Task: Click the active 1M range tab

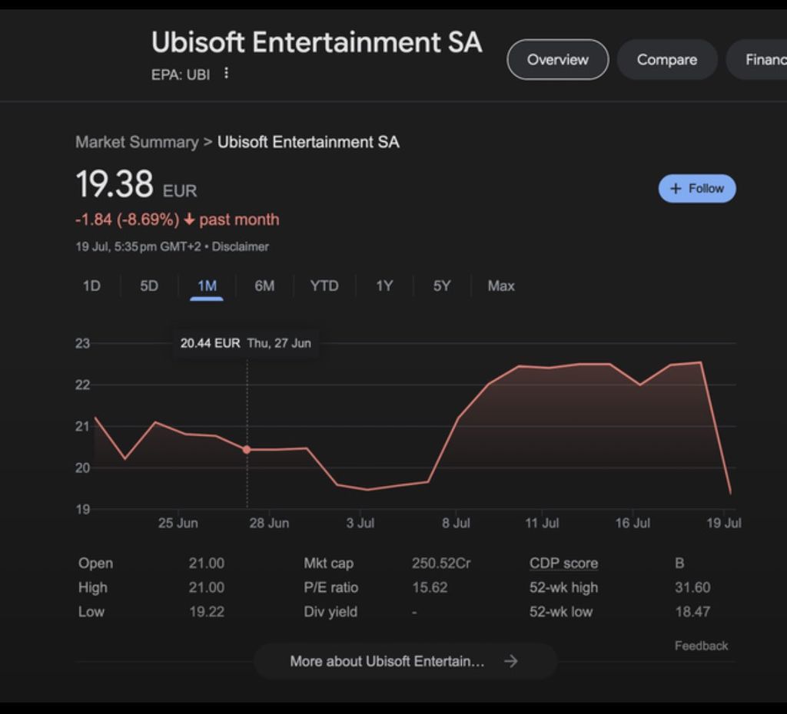Action: 207,286
